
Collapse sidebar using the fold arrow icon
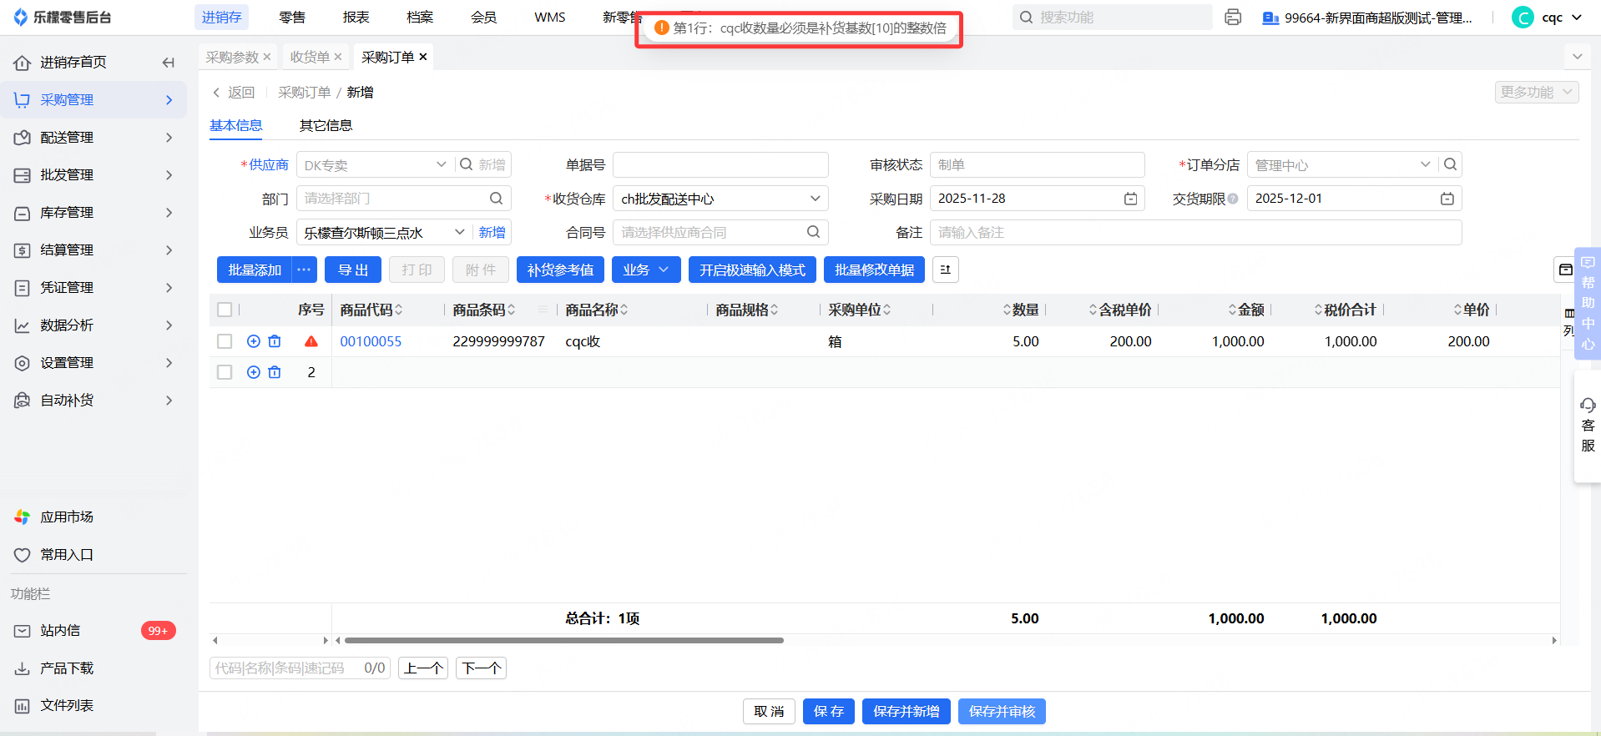[169, 63]
